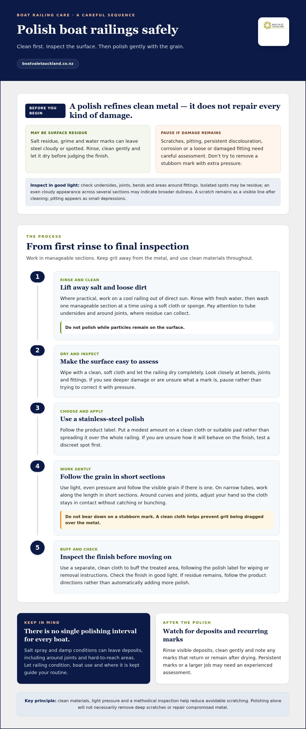The width and height of the screenshot is (306, 729).
Task: Click the Inspect the finish before moving on heading
Action: point(116,557)
